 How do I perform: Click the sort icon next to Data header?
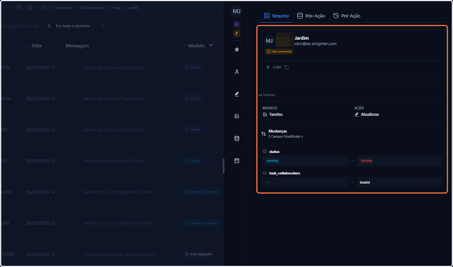point(28,46)
